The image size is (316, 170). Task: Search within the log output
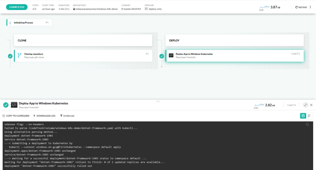307,124
